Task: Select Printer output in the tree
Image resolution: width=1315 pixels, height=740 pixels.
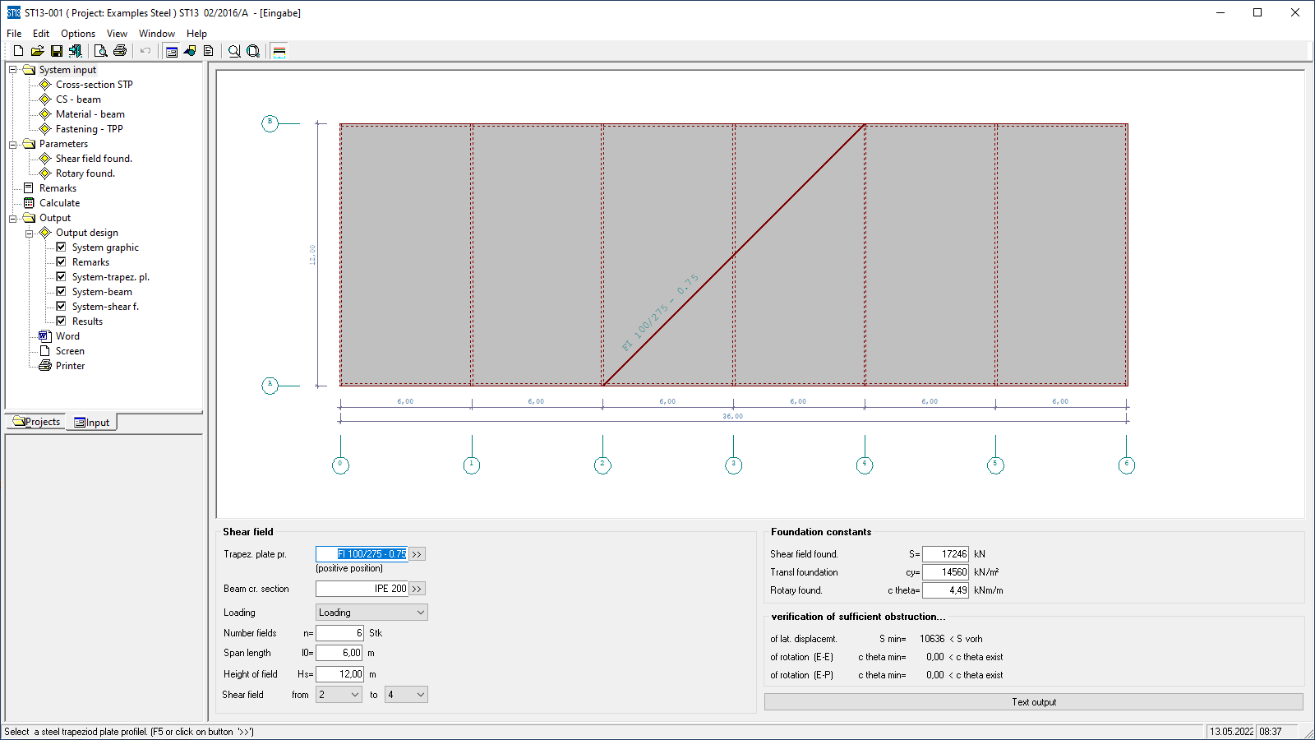Action: [70, 366]
